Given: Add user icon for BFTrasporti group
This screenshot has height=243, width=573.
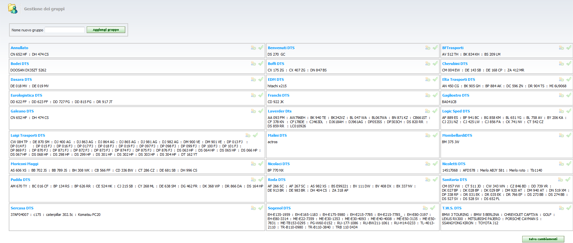Looking at the screenshot, I should coord(561,48).
